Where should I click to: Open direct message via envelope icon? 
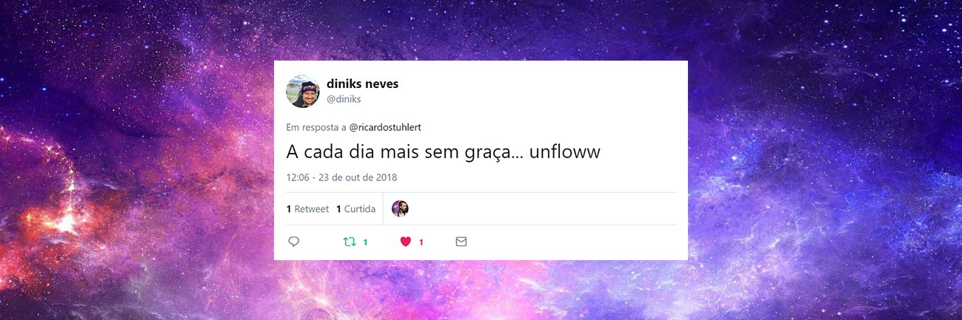click(x=461, y=242)
